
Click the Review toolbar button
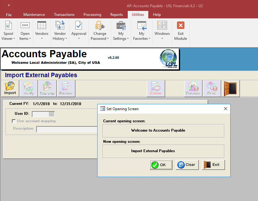tap(66, 89)
